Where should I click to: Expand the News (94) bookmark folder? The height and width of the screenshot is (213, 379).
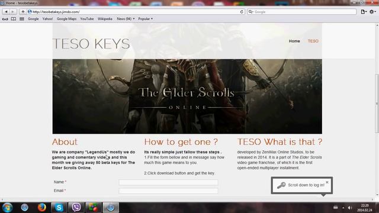[x=126, y=19]
